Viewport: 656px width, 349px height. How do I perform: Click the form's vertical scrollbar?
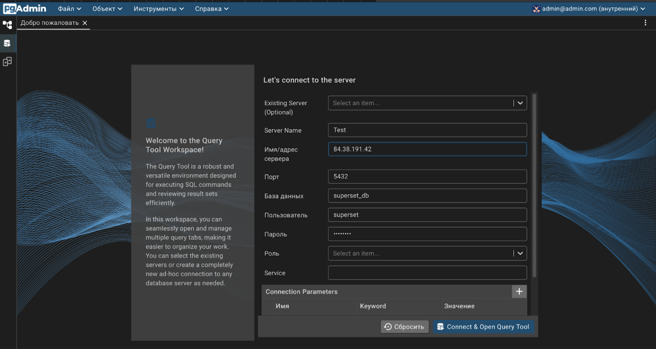pos(534,185)
